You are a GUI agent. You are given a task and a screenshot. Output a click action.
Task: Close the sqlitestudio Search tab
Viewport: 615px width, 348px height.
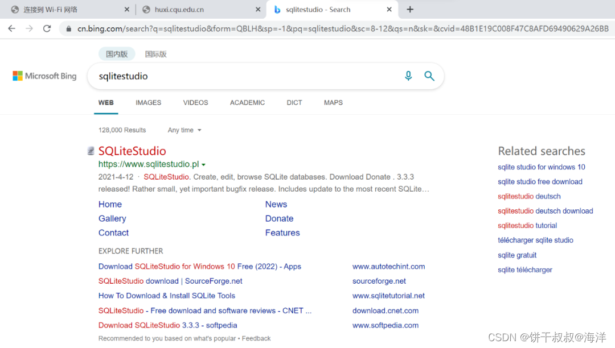click(x=389, y=10)
